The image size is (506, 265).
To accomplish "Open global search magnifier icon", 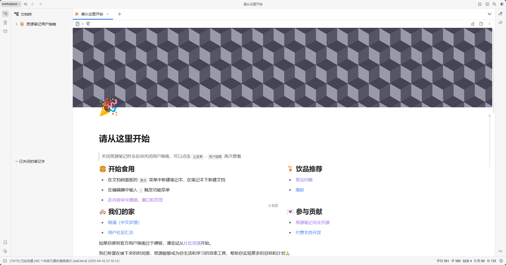I will click(494, 4).
